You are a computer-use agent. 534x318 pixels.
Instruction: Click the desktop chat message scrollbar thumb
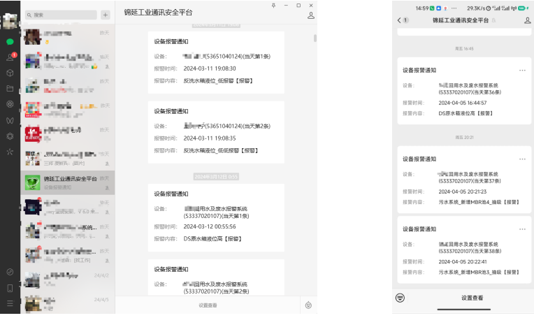(x=315, y=38)
